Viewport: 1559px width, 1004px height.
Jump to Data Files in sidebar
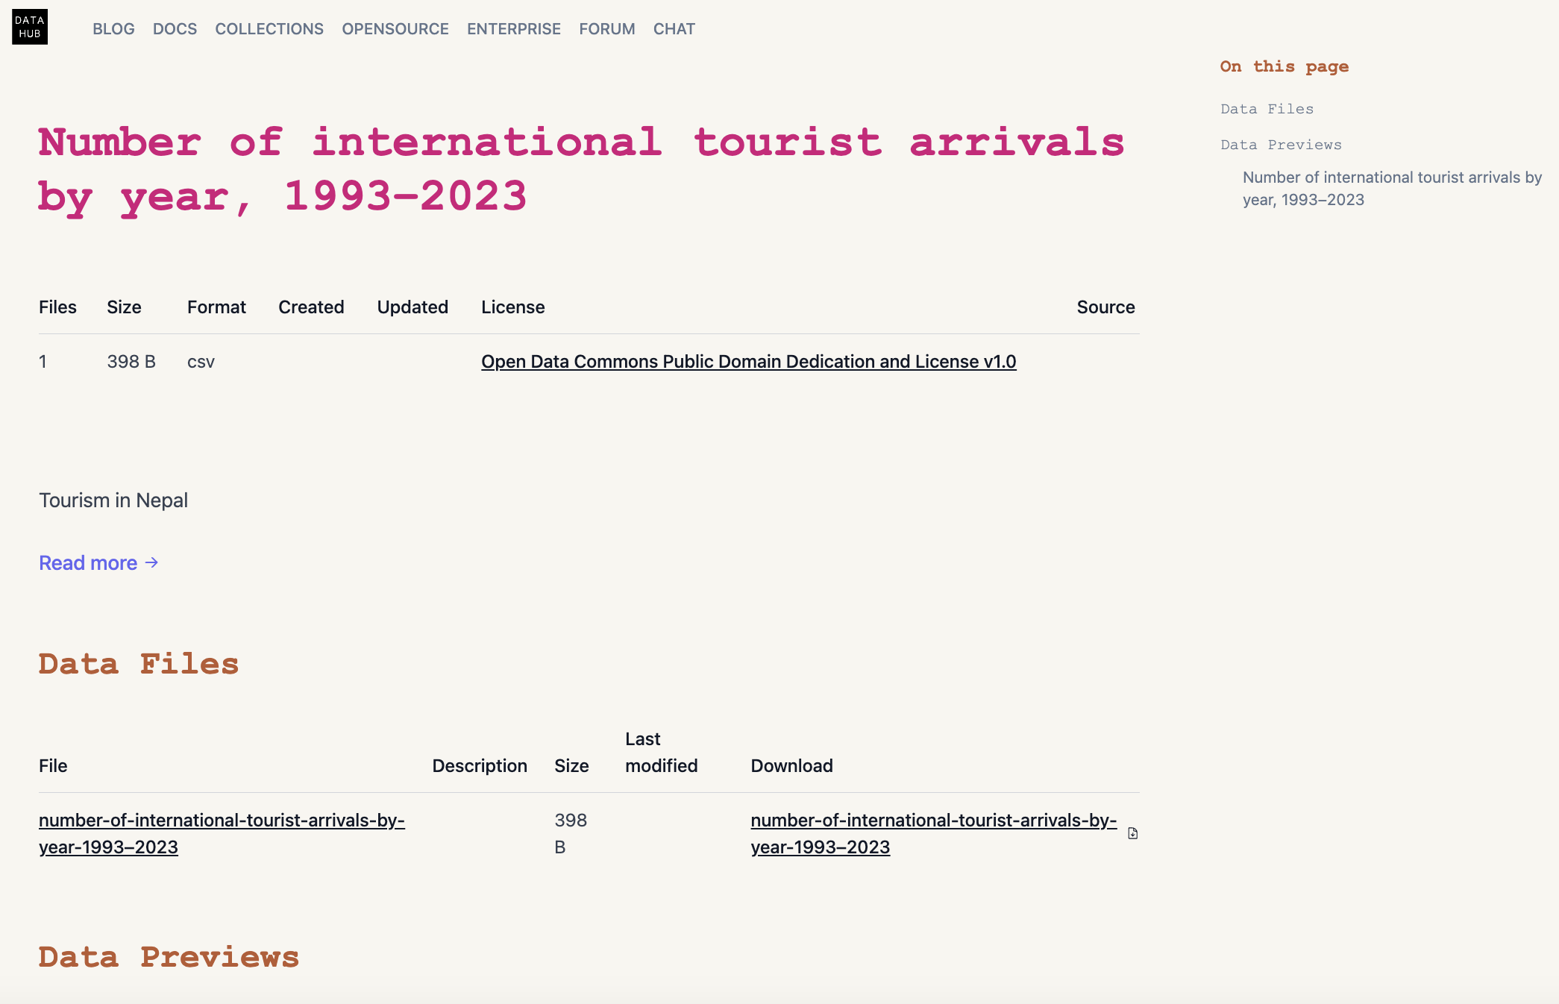click(1267, 109)
